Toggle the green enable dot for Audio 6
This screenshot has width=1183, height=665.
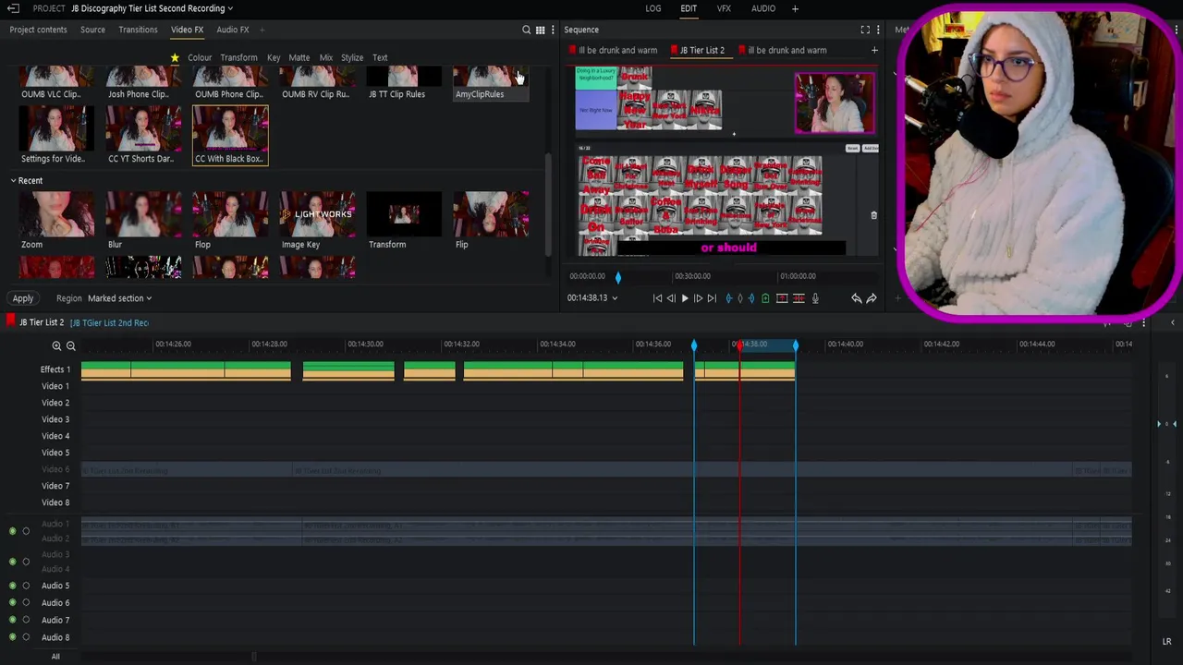click(12, 603)
